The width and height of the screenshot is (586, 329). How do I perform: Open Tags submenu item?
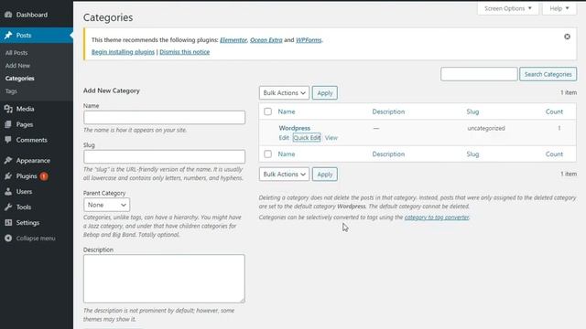pos(11,91)
